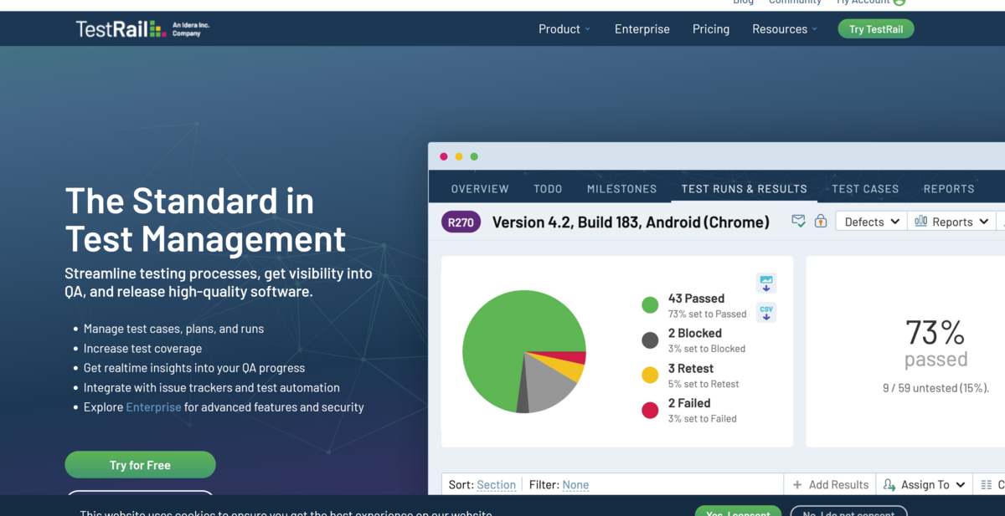Screen dimensions: 1005x516
Task: Open the Defects dropdown
Action: coord(872,222)
